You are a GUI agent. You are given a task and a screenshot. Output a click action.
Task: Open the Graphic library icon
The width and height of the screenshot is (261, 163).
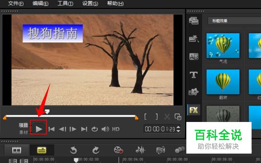193,92
